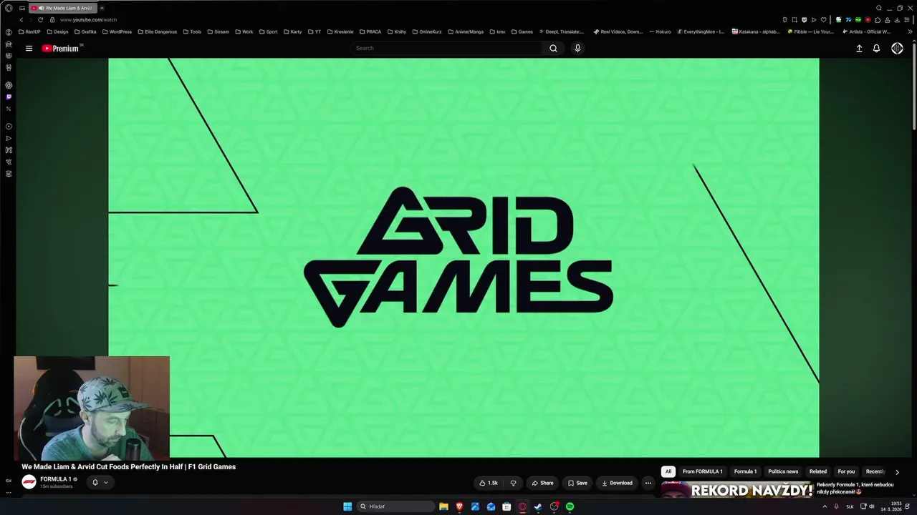Open the WordPress bookmarks folder
917x515 pixels.
click(117, 31)
